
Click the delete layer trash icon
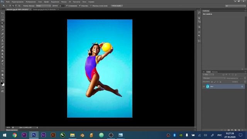(x=242, y=130)
